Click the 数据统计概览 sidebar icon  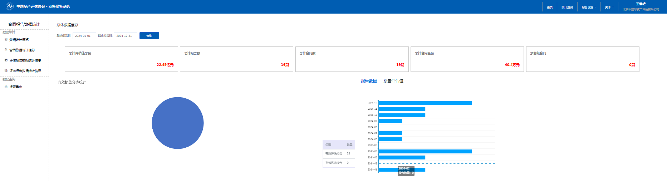tap(6, 40)
